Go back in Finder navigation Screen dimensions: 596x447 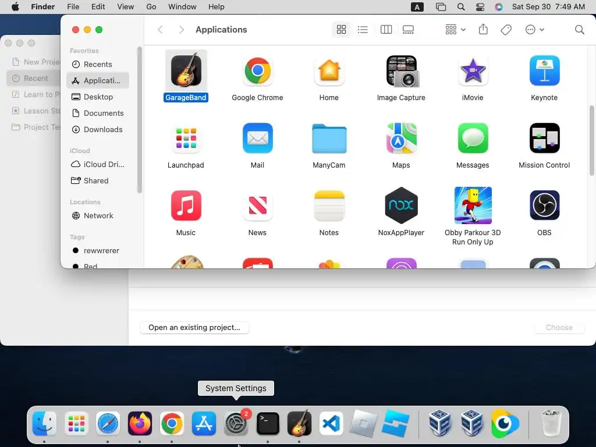coord(161,30)
